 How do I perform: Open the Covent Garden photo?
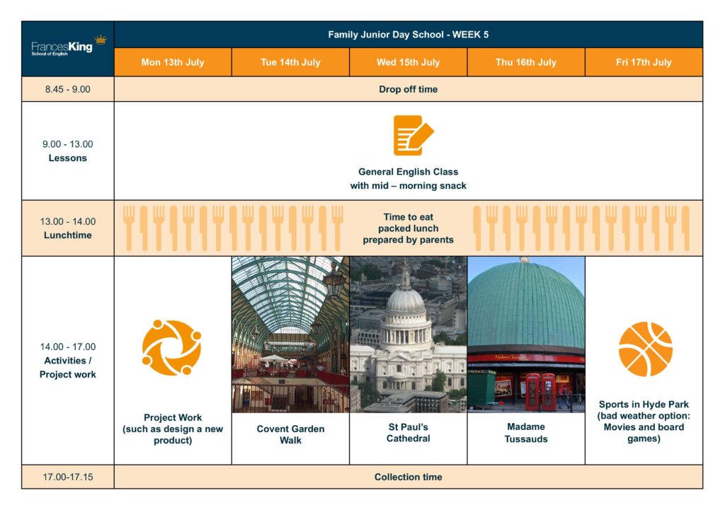pyautogui.click(x=290, y=334)
